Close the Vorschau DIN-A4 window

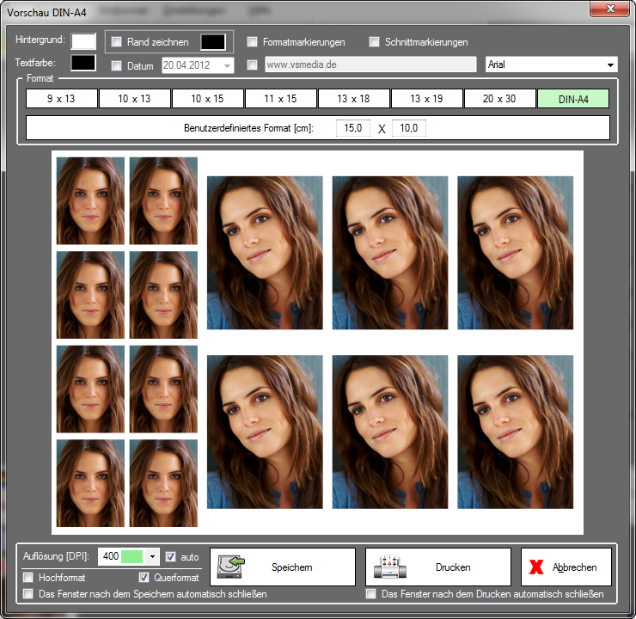coord(611,9)
